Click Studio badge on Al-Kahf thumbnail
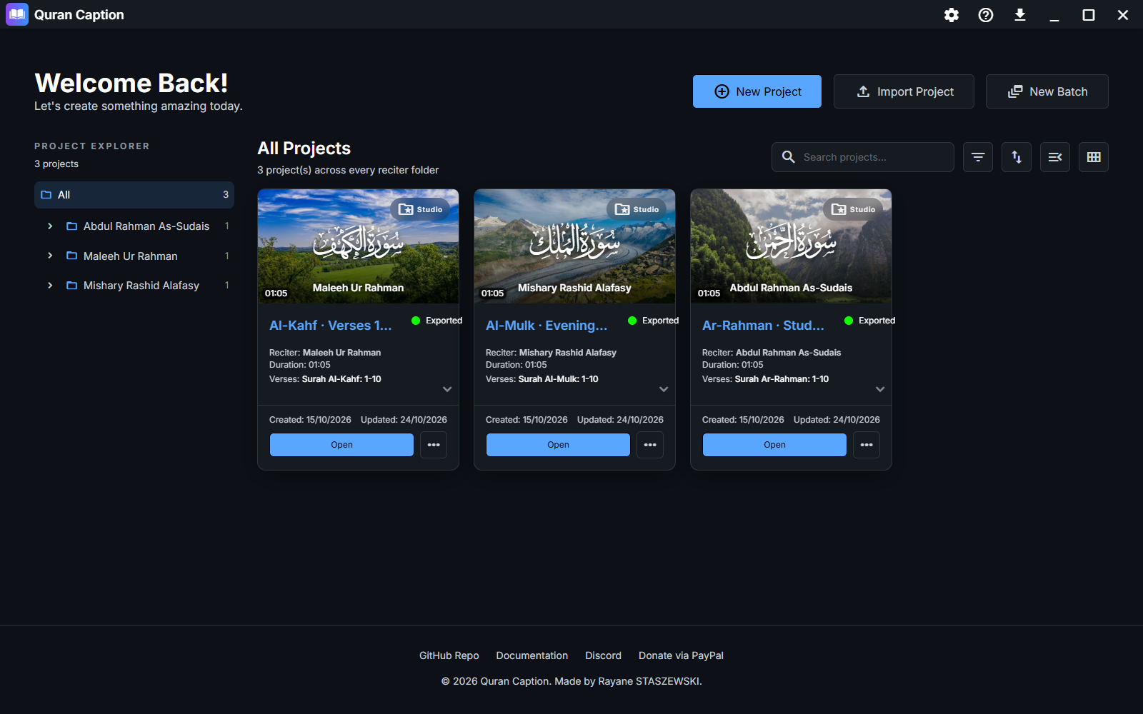1143x714 pixels. [420, 209]
